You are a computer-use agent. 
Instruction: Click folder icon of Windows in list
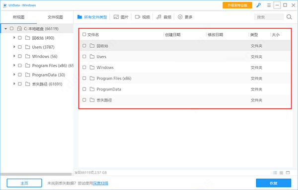pyautogui.click(x=92, y=67)
